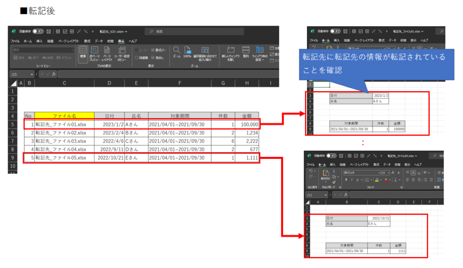Check the 目盛線 gridlines checkbox
Screen dimensions: 463x268
(137, 58)
